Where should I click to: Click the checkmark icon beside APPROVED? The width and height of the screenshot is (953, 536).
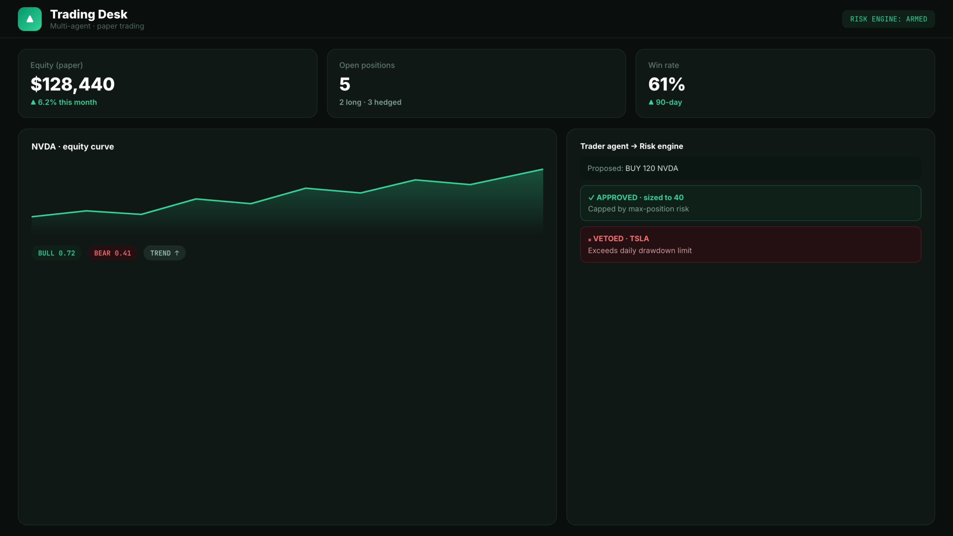(591, 198)
